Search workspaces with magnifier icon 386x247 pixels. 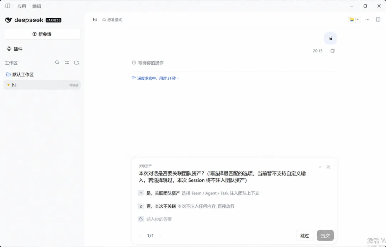(x=57, y=63)
